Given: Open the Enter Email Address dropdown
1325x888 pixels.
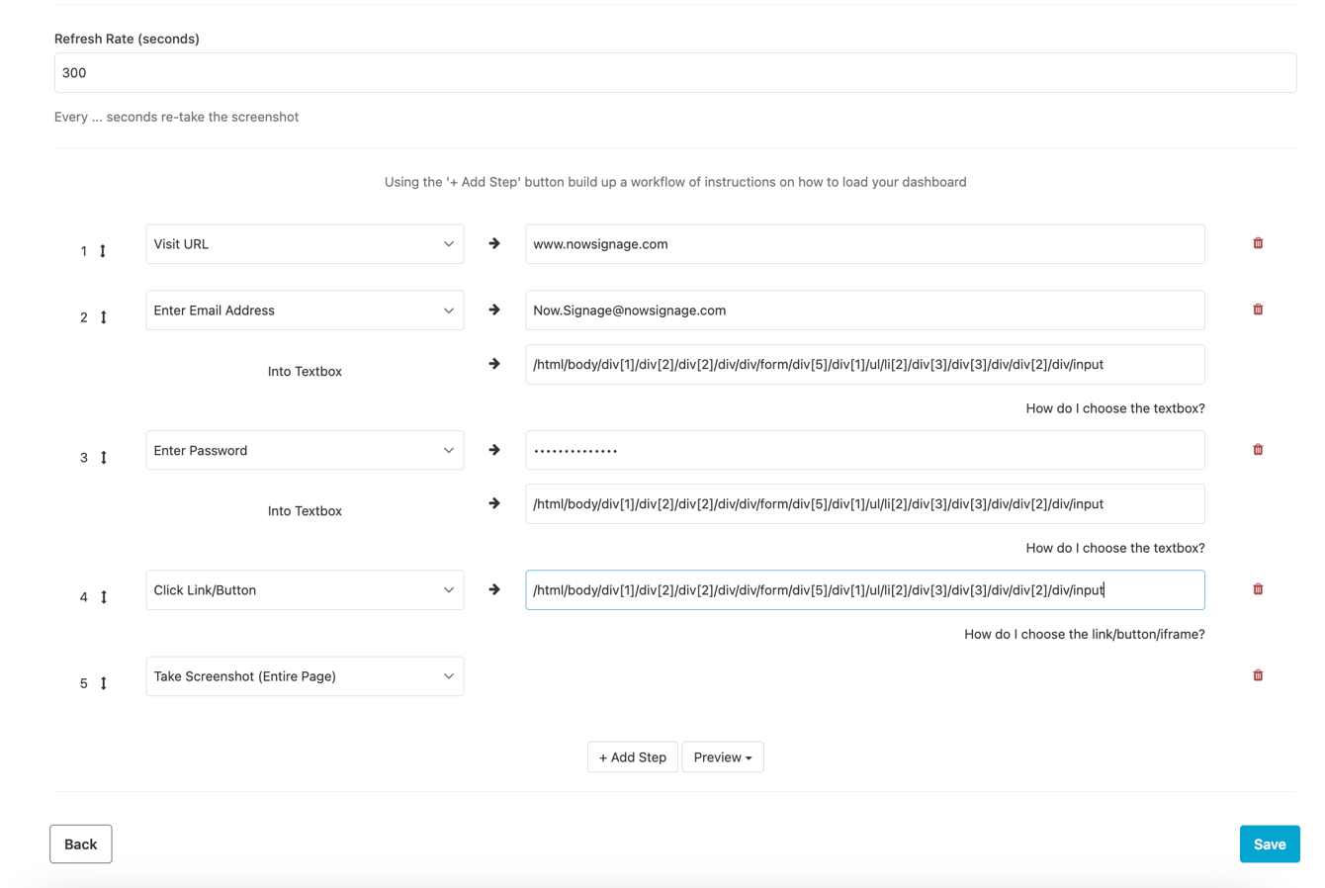Looking at the screenshot, I should point(305,310).
